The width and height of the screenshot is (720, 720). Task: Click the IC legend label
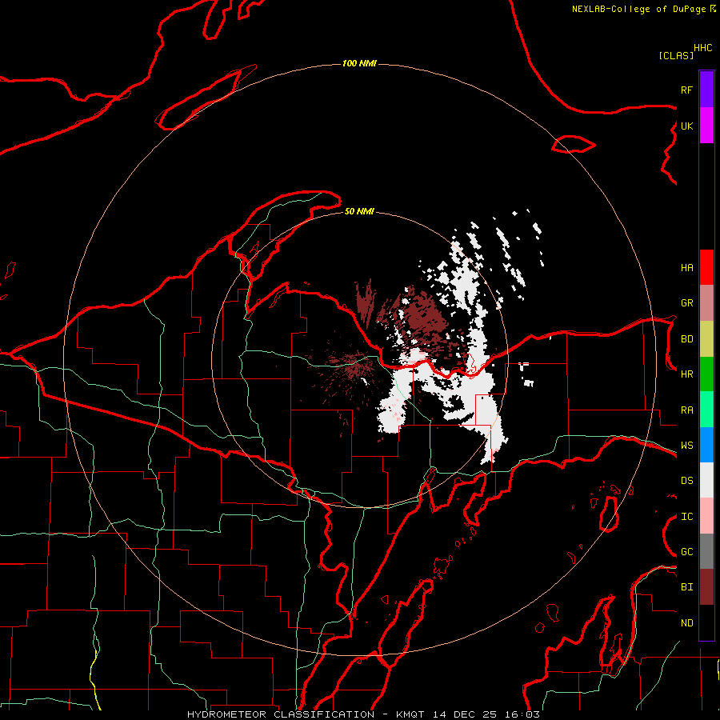click(x=686, y=517)
